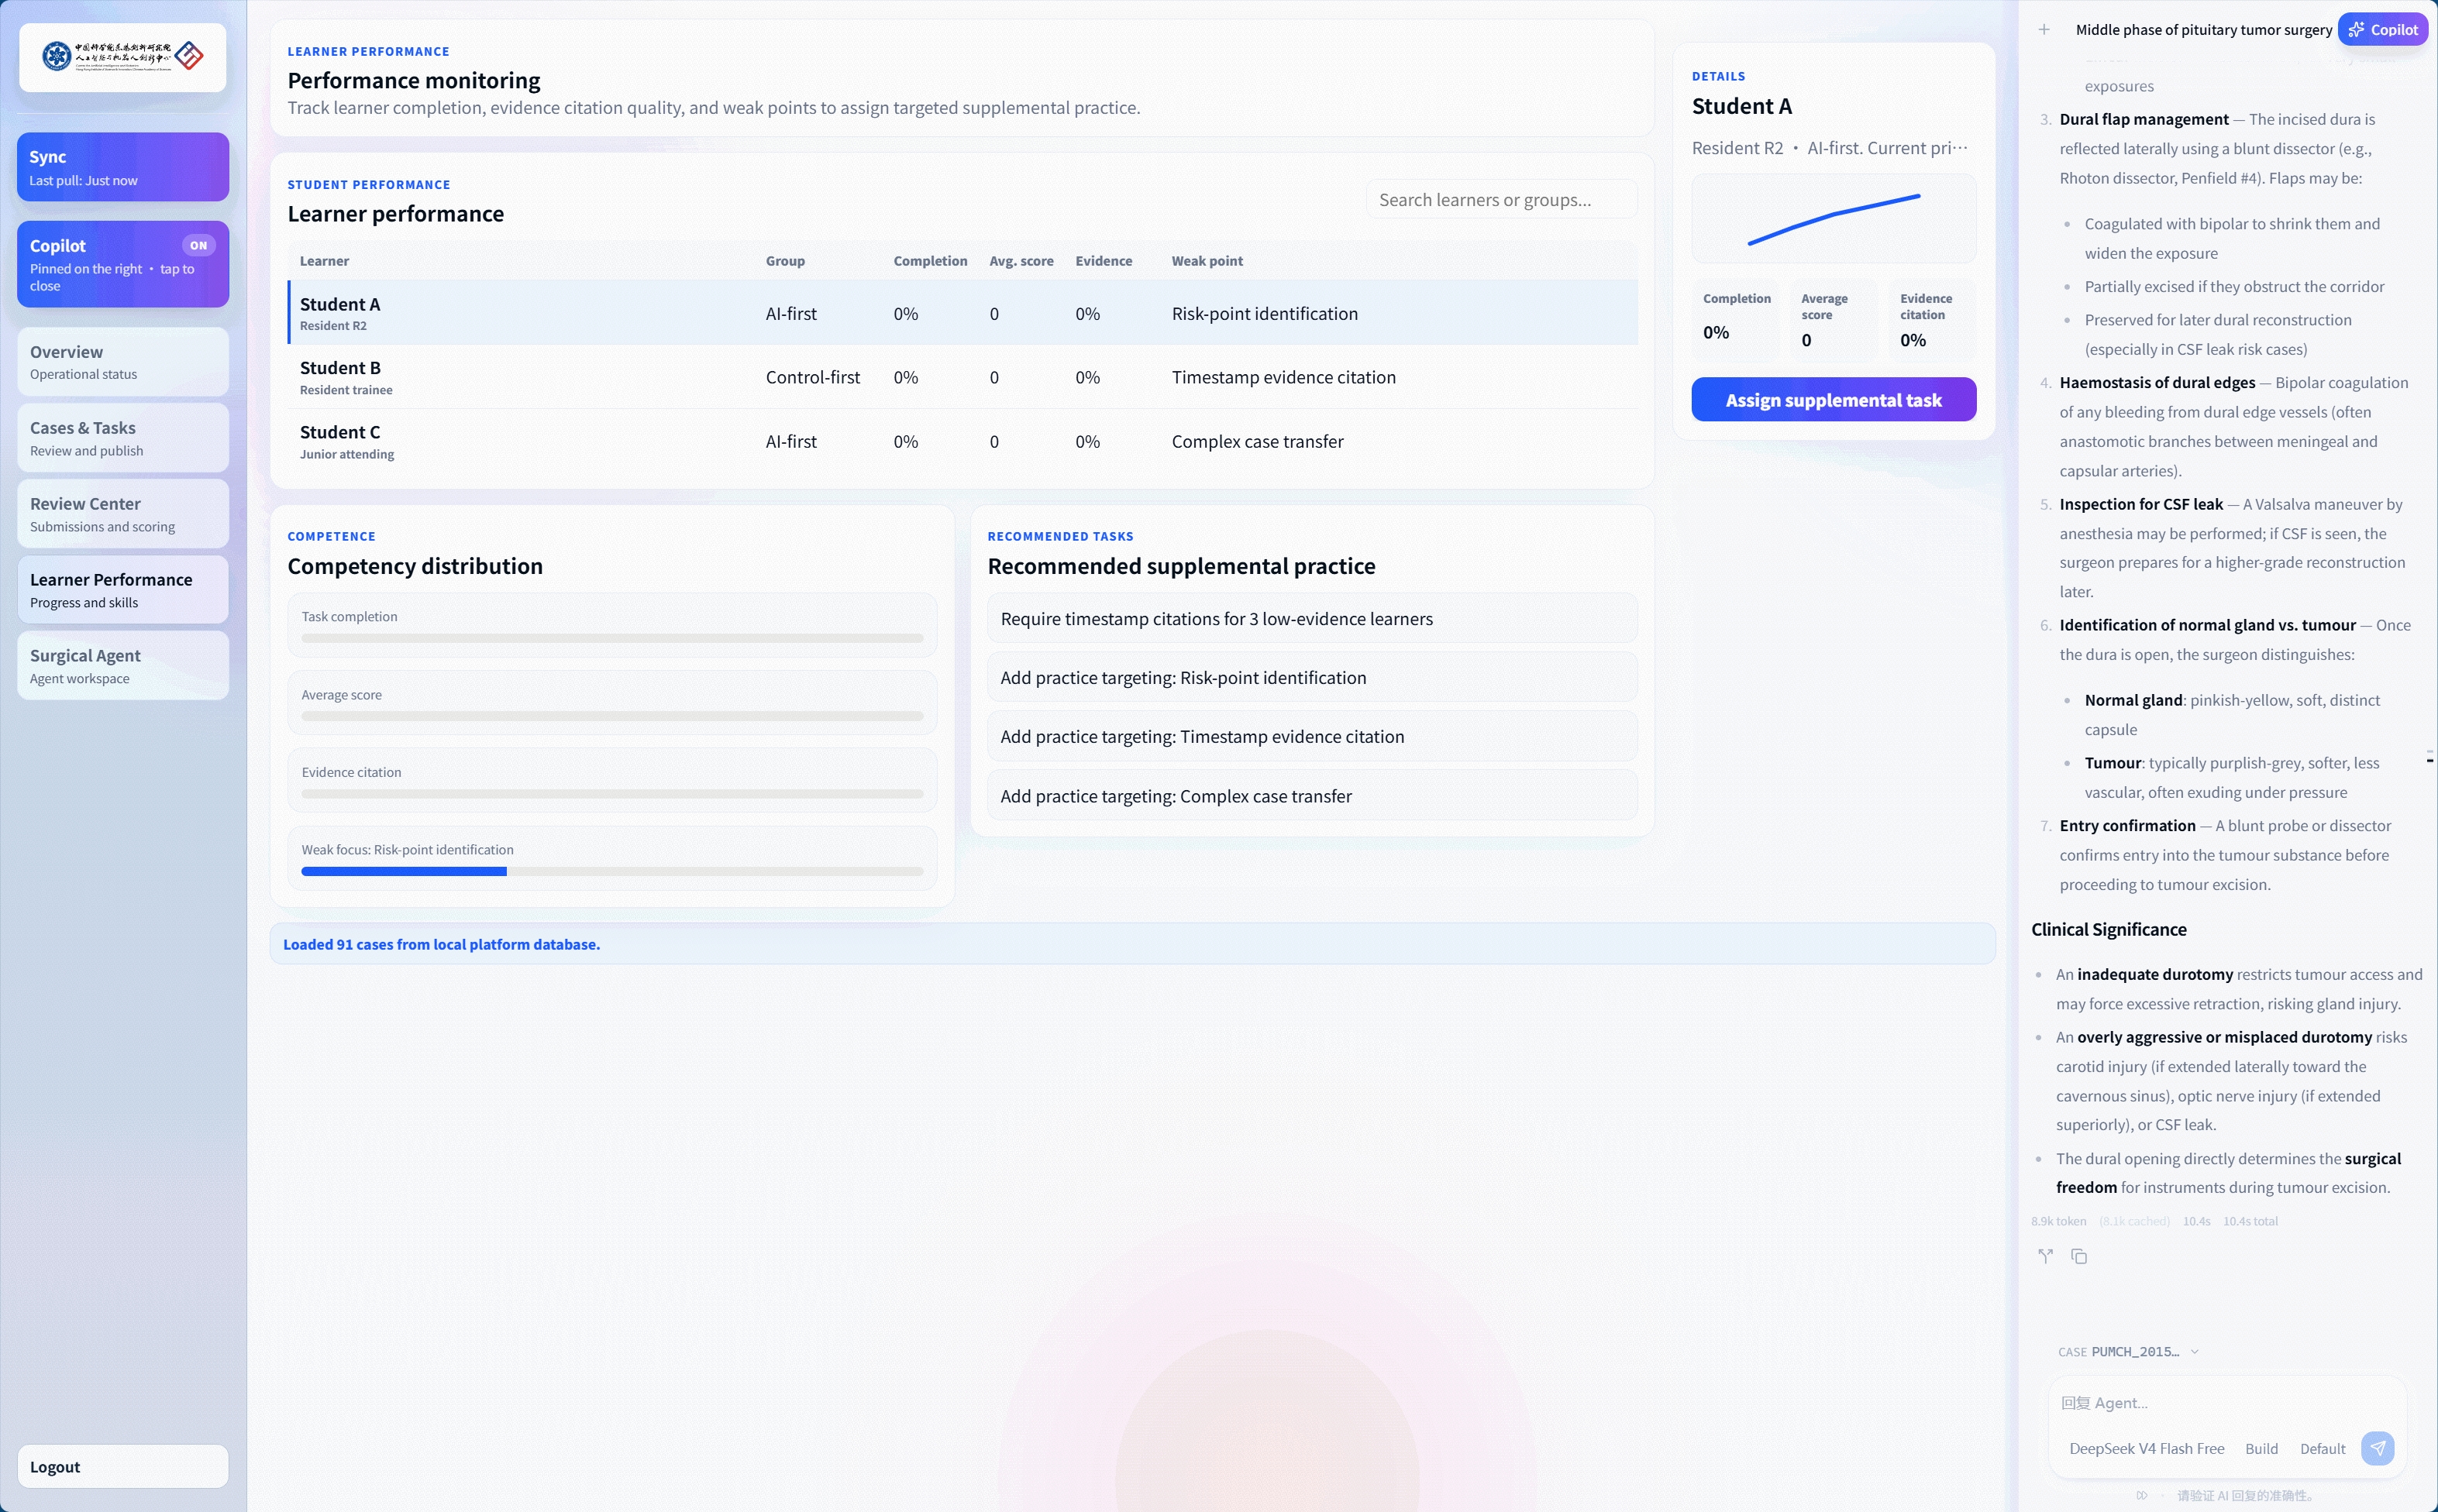
Task: Click Student B's Control-first group cell
Action: pos(812,377)
